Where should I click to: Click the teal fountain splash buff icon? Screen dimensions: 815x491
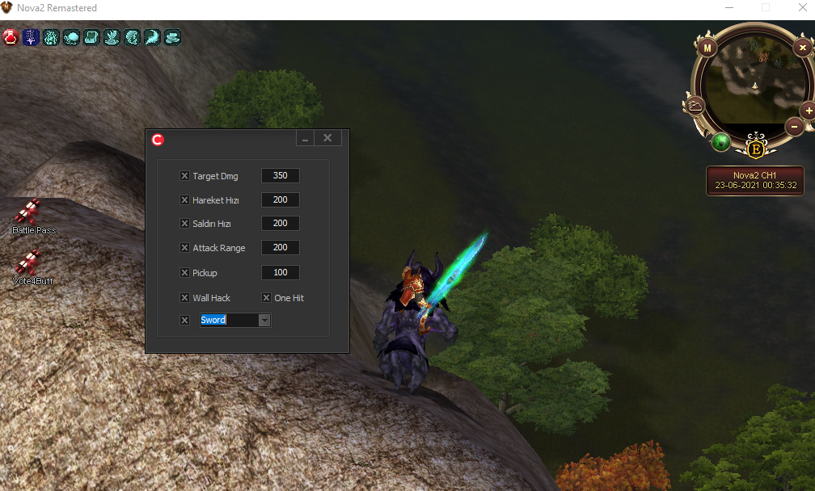click(112, 37)
